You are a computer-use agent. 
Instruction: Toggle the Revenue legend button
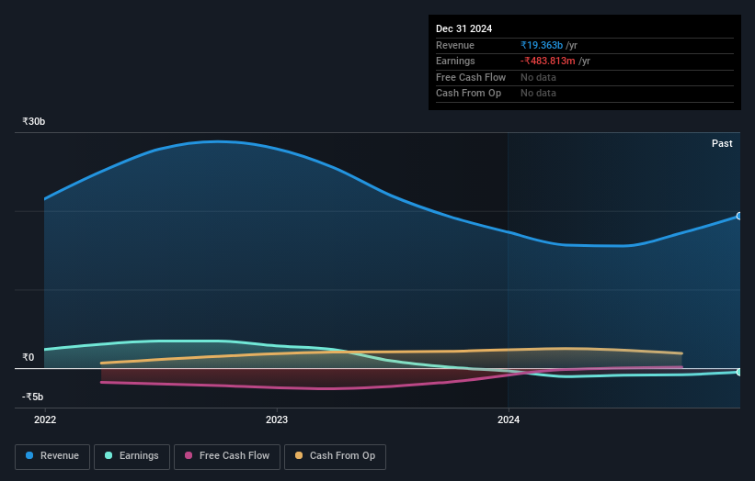click(52, 456)
